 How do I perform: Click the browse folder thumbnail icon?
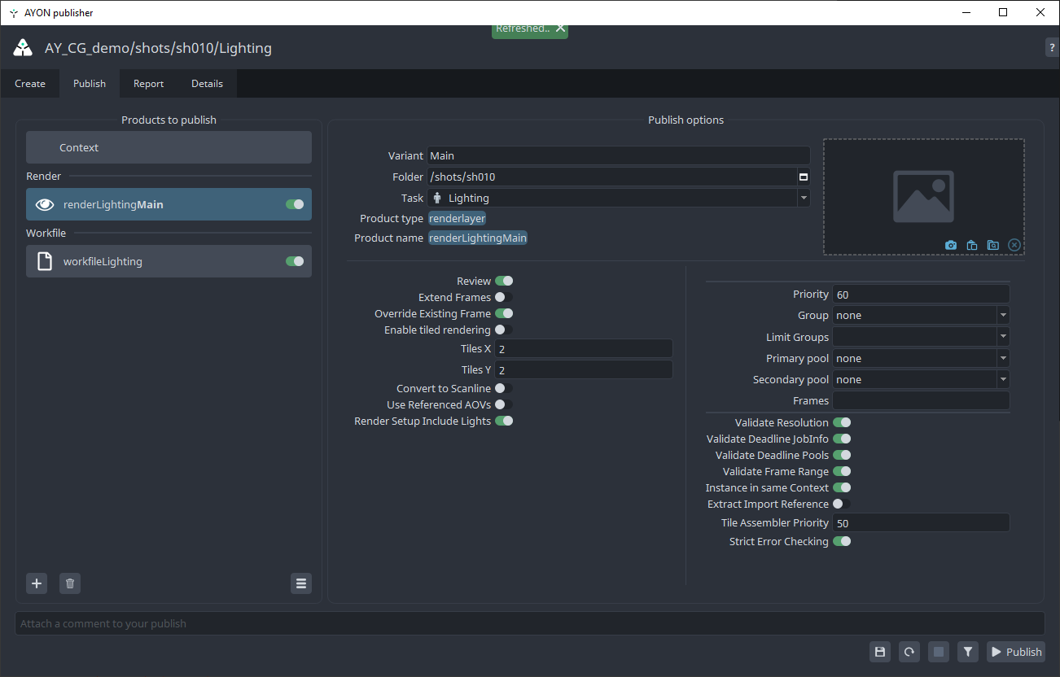(x=992, y=245)
